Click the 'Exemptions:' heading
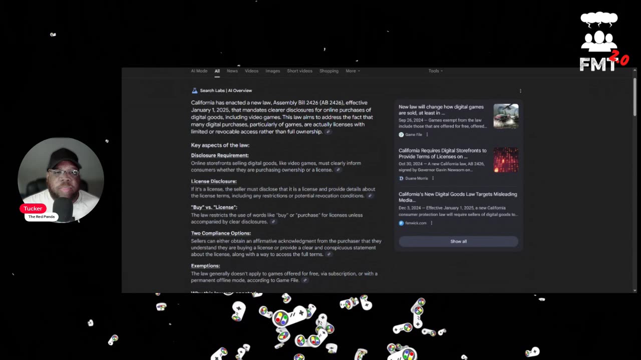 pos(205,266)
